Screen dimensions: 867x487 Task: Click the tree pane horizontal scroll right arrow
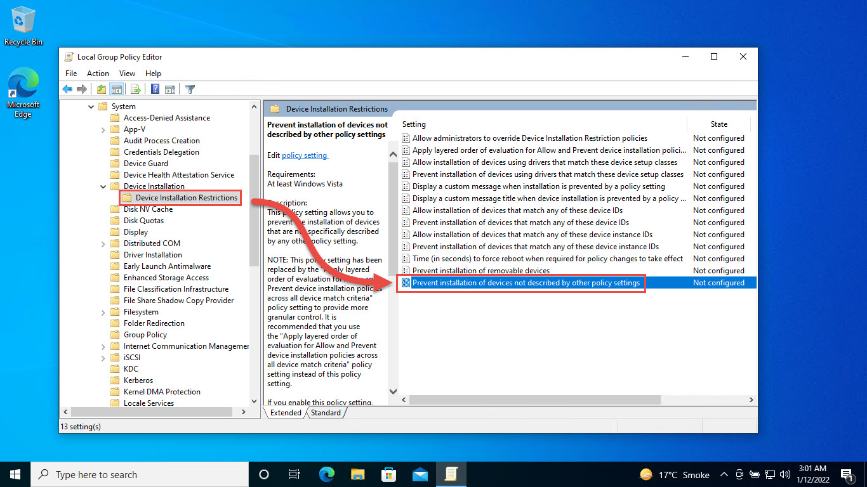[x=244, y=412]
